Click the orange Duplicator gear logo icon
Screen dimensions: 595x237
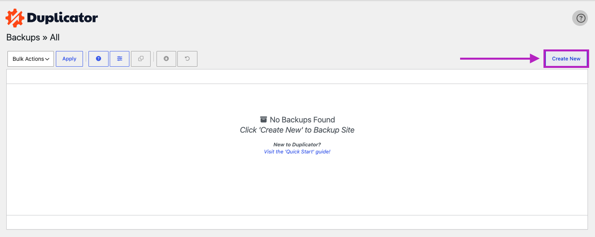[15, 18]
